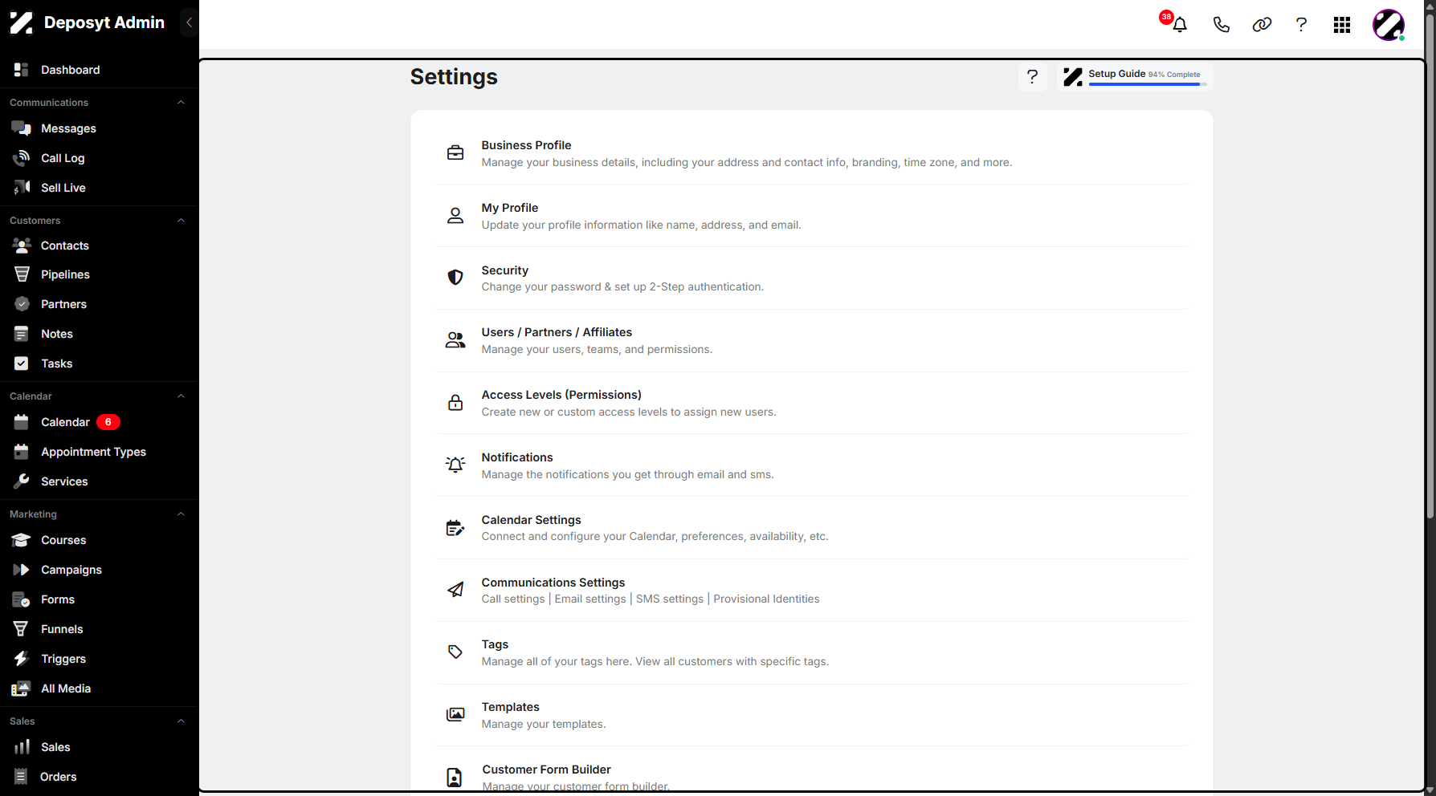
Task: Collapse the Communications sidebar section
Action: [181, 103]
